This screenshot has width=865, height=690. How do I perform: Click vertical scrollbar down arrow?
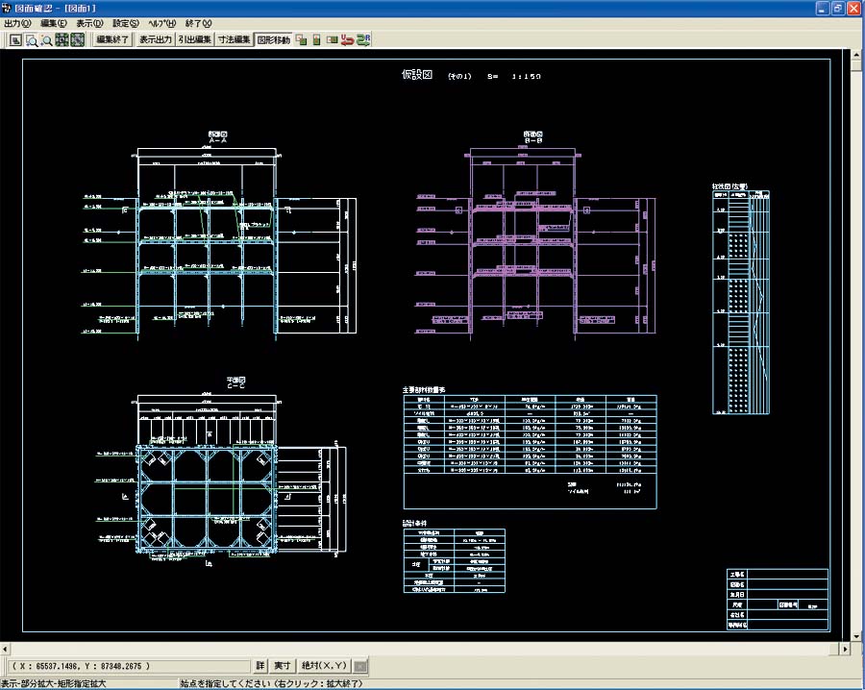click(856, 636)
